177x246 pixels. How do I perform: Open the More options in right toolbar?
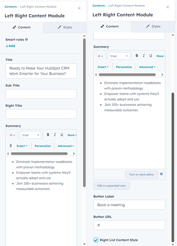pyautogui.click(x=161, y=56)
